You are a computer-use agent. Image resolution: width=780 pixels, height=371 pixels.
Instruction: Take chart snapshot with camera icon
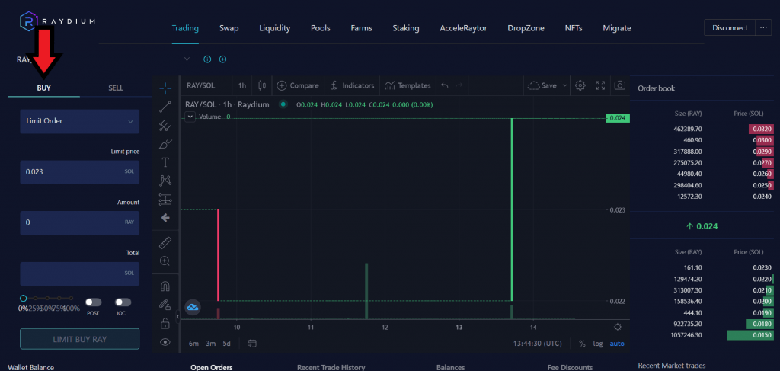pos(620,85)
